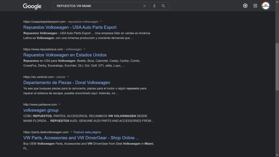Clear the search box text
Screen dimensions: 279x157
[x=145, y=6]
